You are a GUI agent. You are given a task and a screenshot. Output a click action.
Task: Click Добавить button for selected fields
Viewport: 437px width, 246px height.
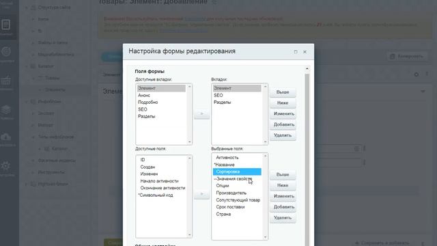coord(283,207)
